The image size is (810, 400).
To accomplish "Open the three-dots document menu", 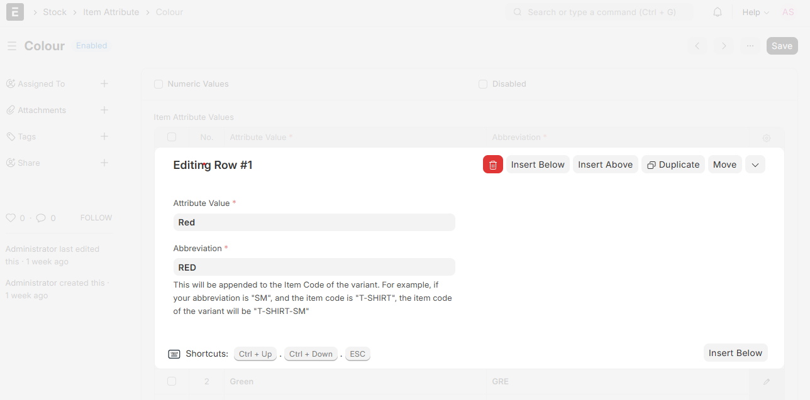I will [750, 46].
